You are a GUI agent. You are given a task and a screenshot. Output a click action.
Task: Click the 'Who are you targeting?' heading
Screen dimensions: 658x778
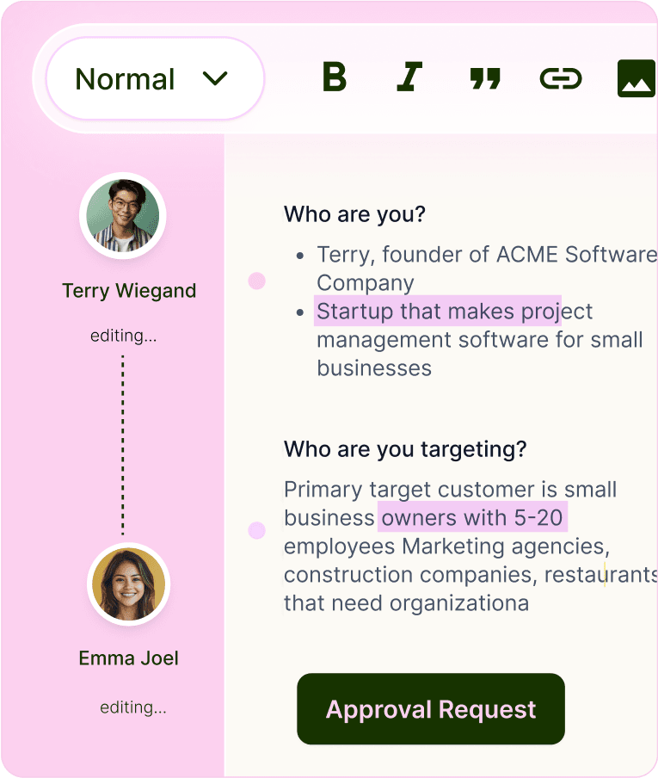[405, 449]
